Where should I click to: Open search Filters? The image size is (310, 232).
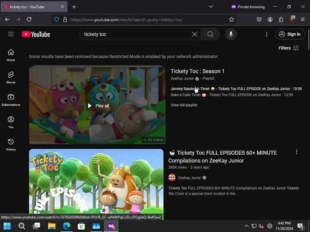click(289, 48)
